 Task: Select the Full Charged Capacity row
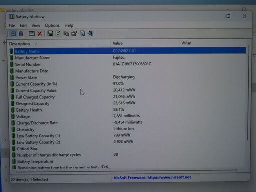[127, 97]
